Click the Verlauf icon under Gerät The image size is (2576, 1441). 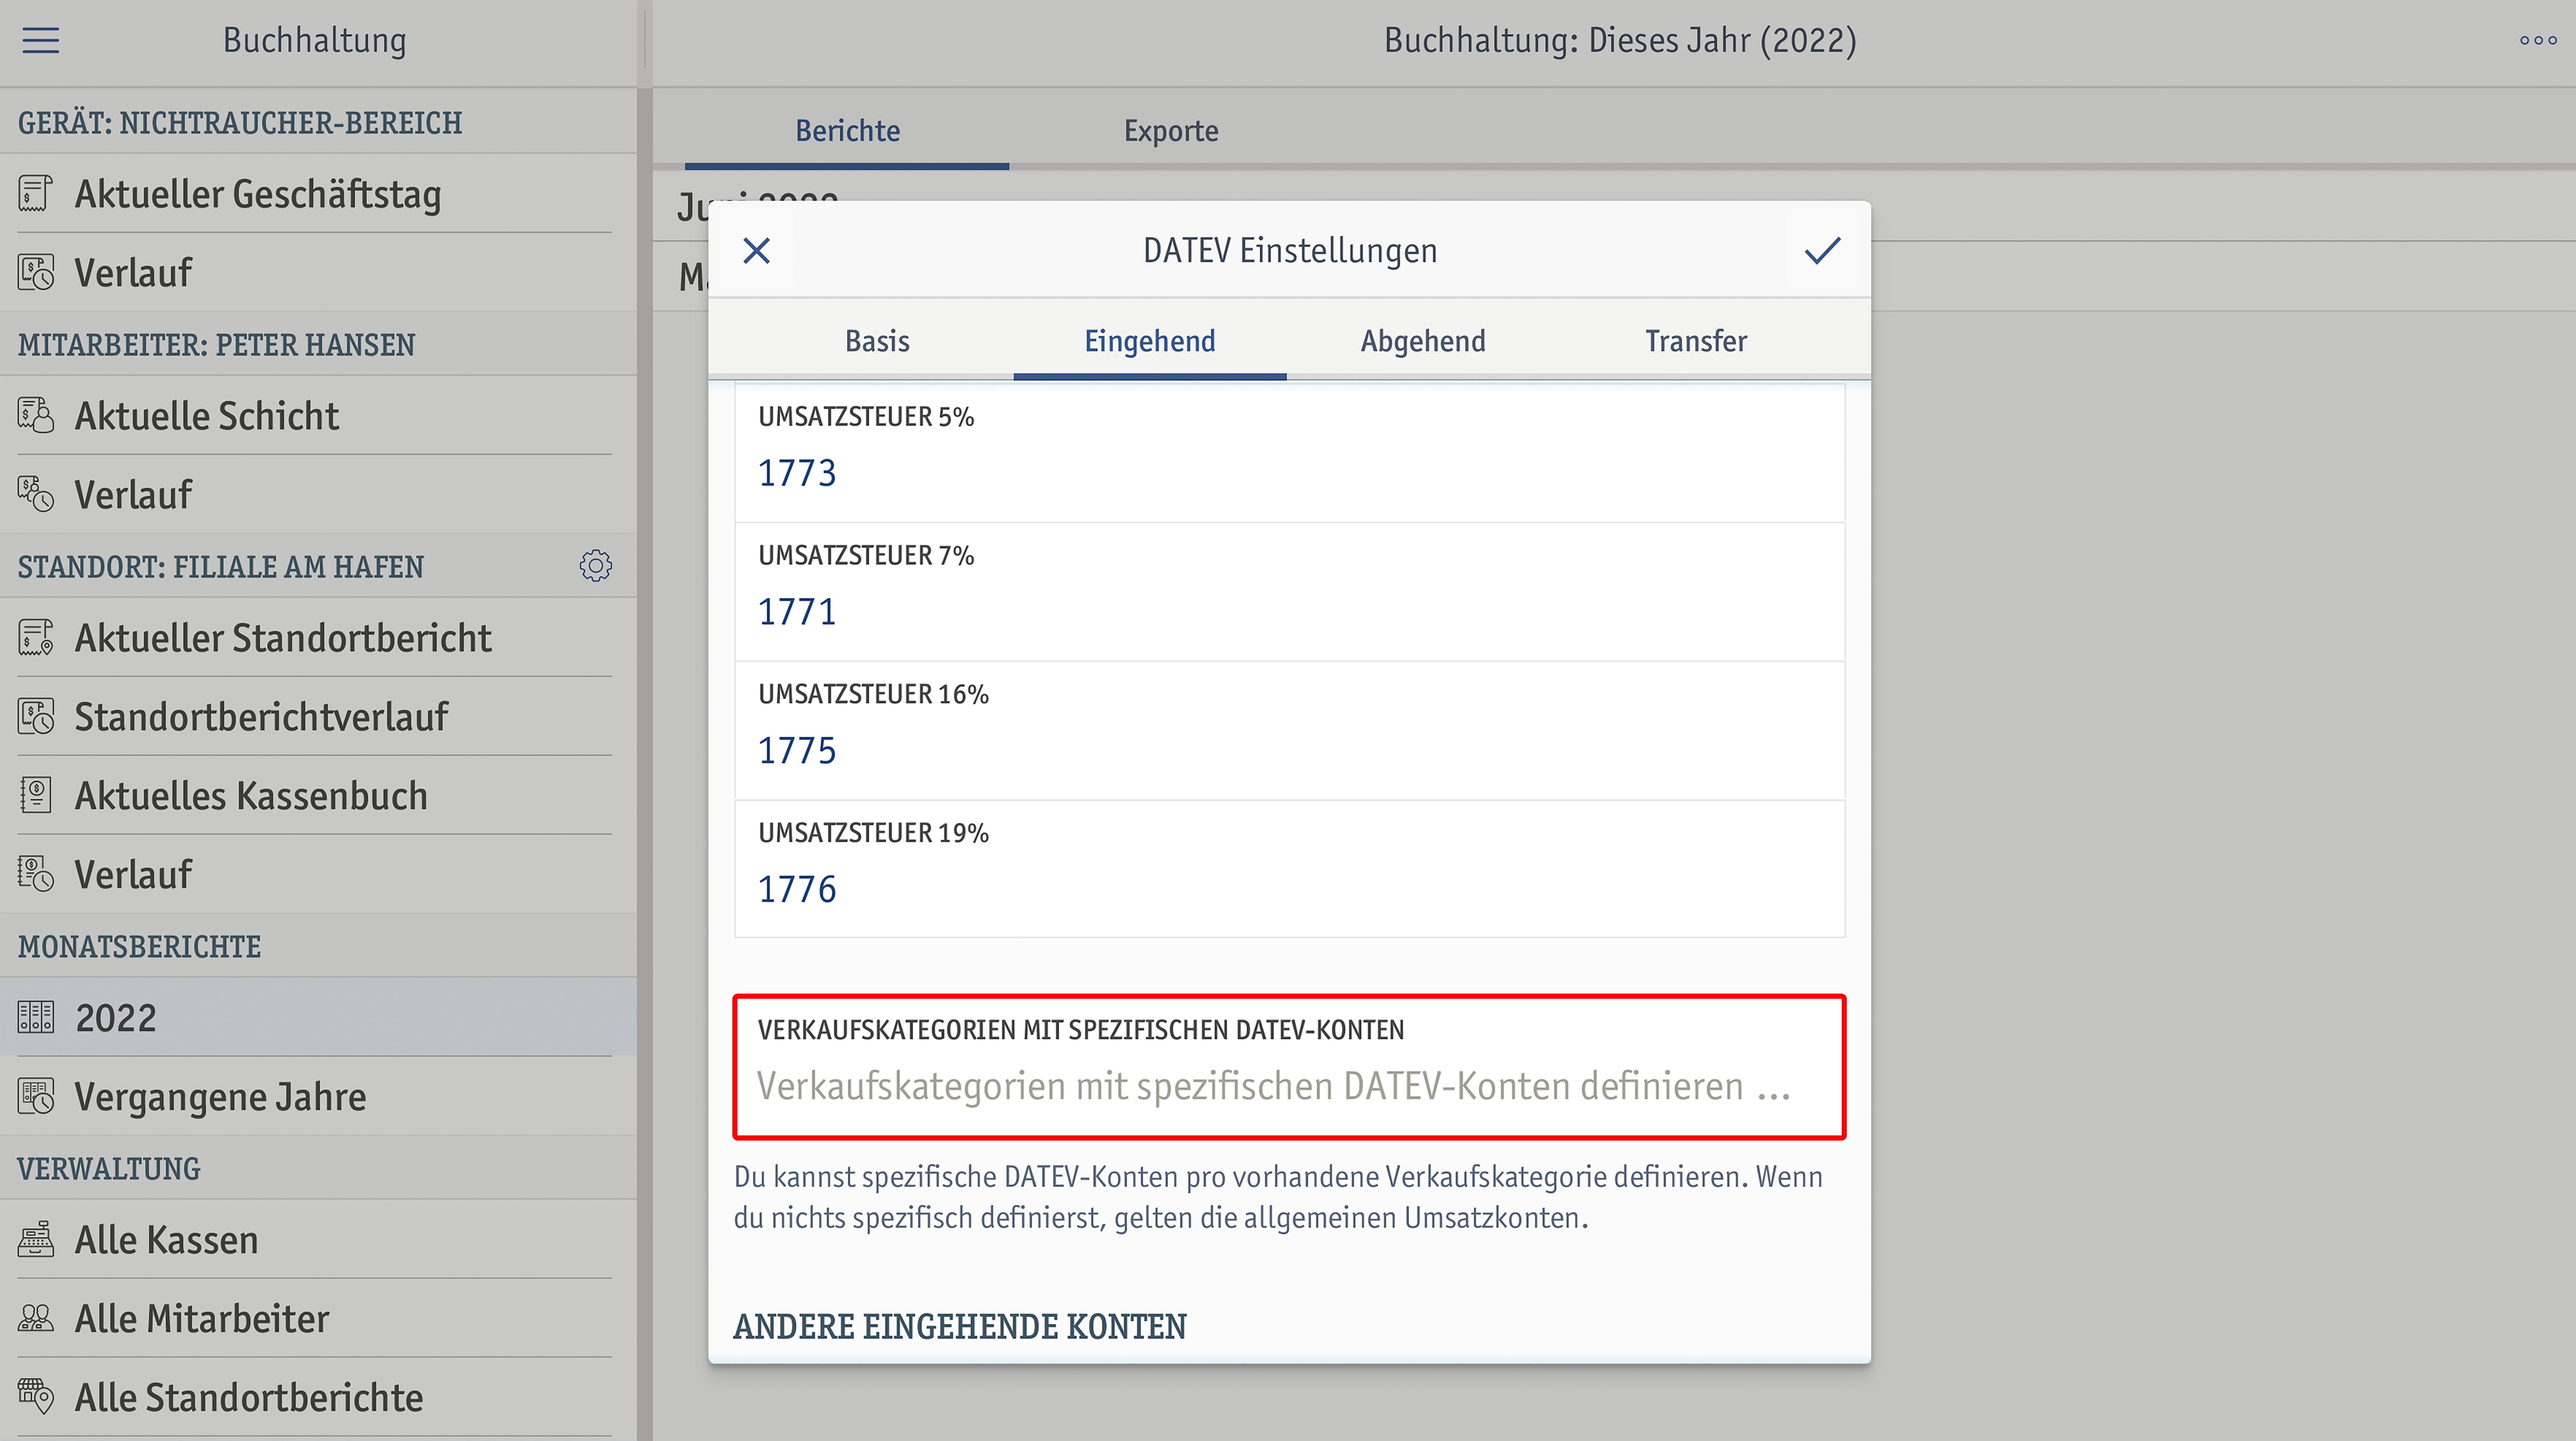(x=36, y=272)
